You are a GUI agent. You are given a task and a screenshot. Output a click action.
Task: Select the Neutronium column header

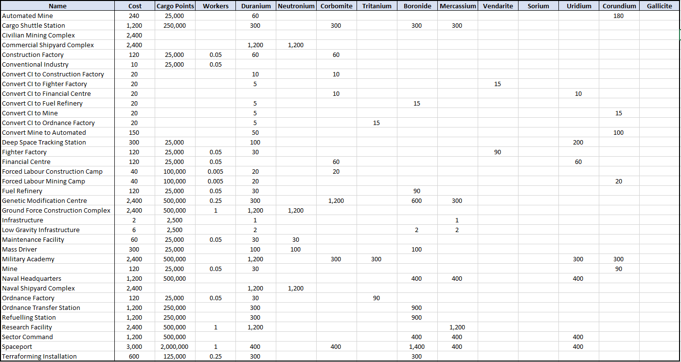(296, 6)
